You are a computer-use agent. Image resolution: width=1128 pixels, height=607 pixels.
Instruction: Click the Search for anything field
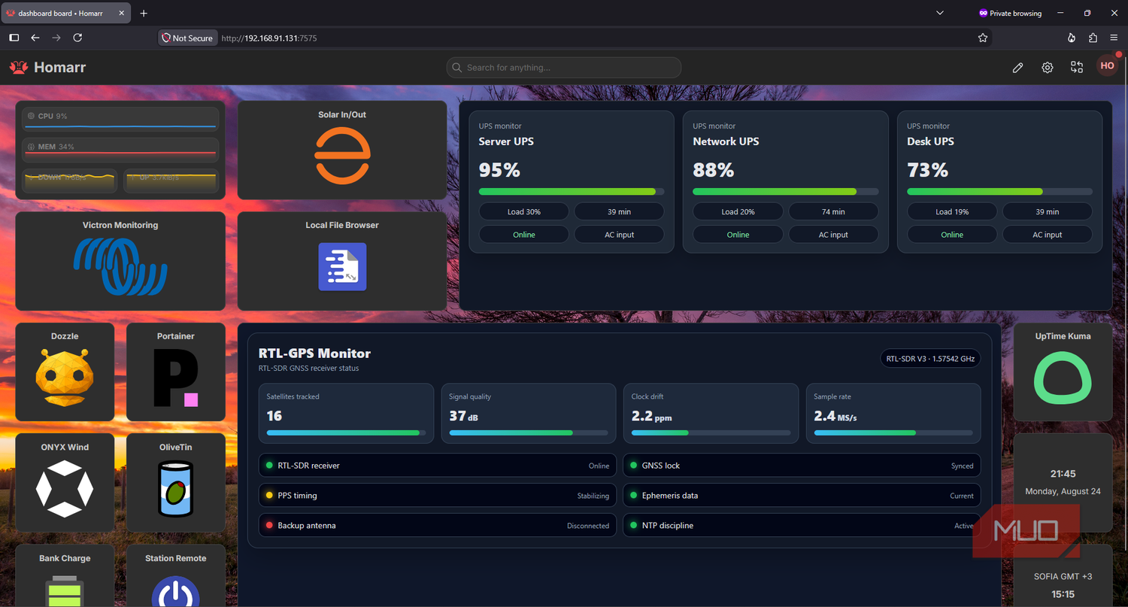[564, 68]
